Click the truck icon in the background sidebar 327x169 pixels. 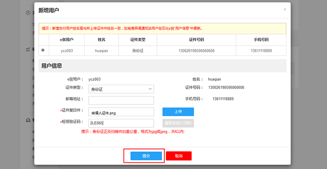(28, 120)
